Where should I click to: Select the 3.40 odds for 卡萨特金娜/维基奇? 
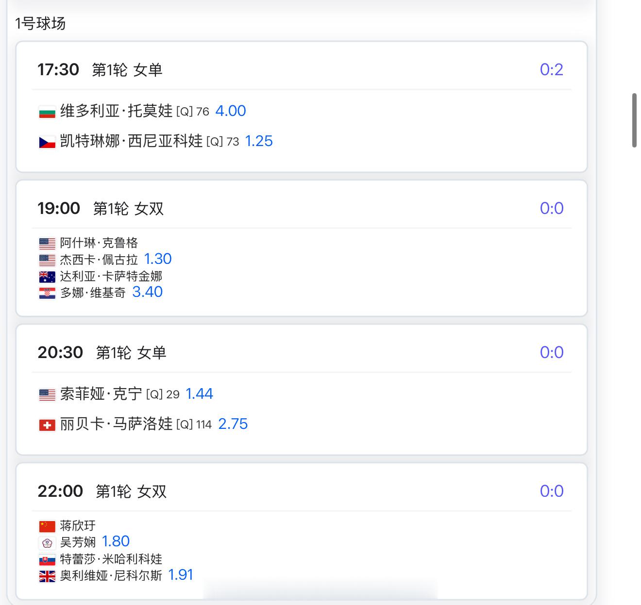click(148, 292)
